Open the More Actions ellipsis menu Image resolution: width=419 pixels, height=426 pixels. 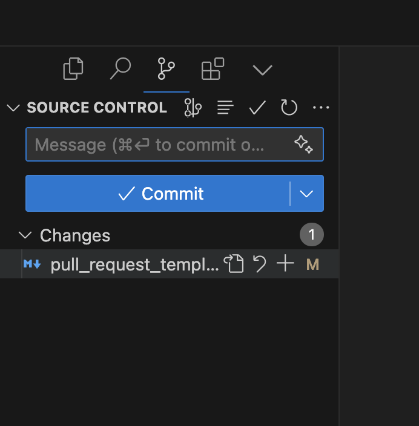tap(321, 108)
